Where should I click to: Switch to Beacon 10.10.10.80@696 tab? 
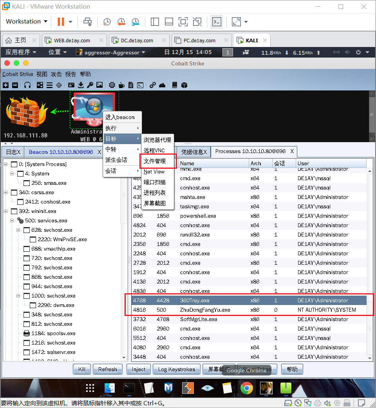click(61, 152)
